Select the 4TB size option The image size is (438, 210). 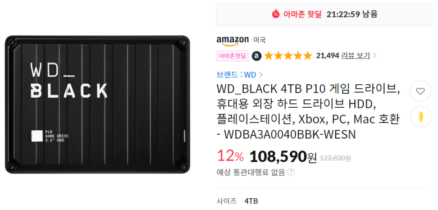(x=251, y=201)
